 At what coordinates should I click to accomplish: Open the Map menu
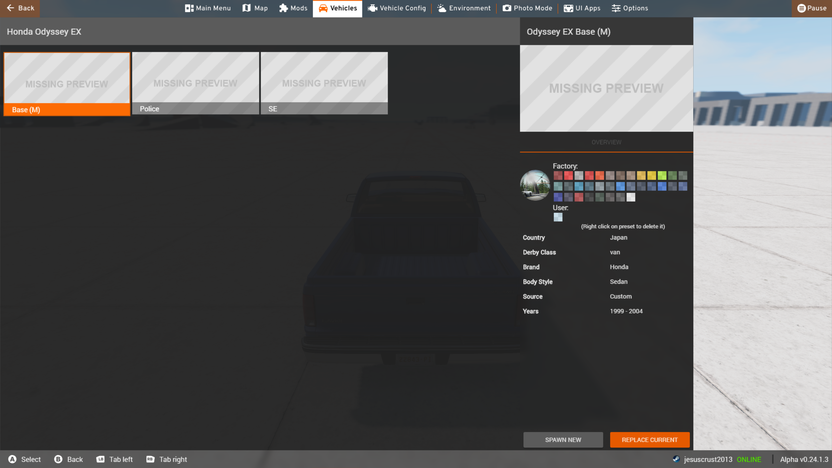pos(255,8)
